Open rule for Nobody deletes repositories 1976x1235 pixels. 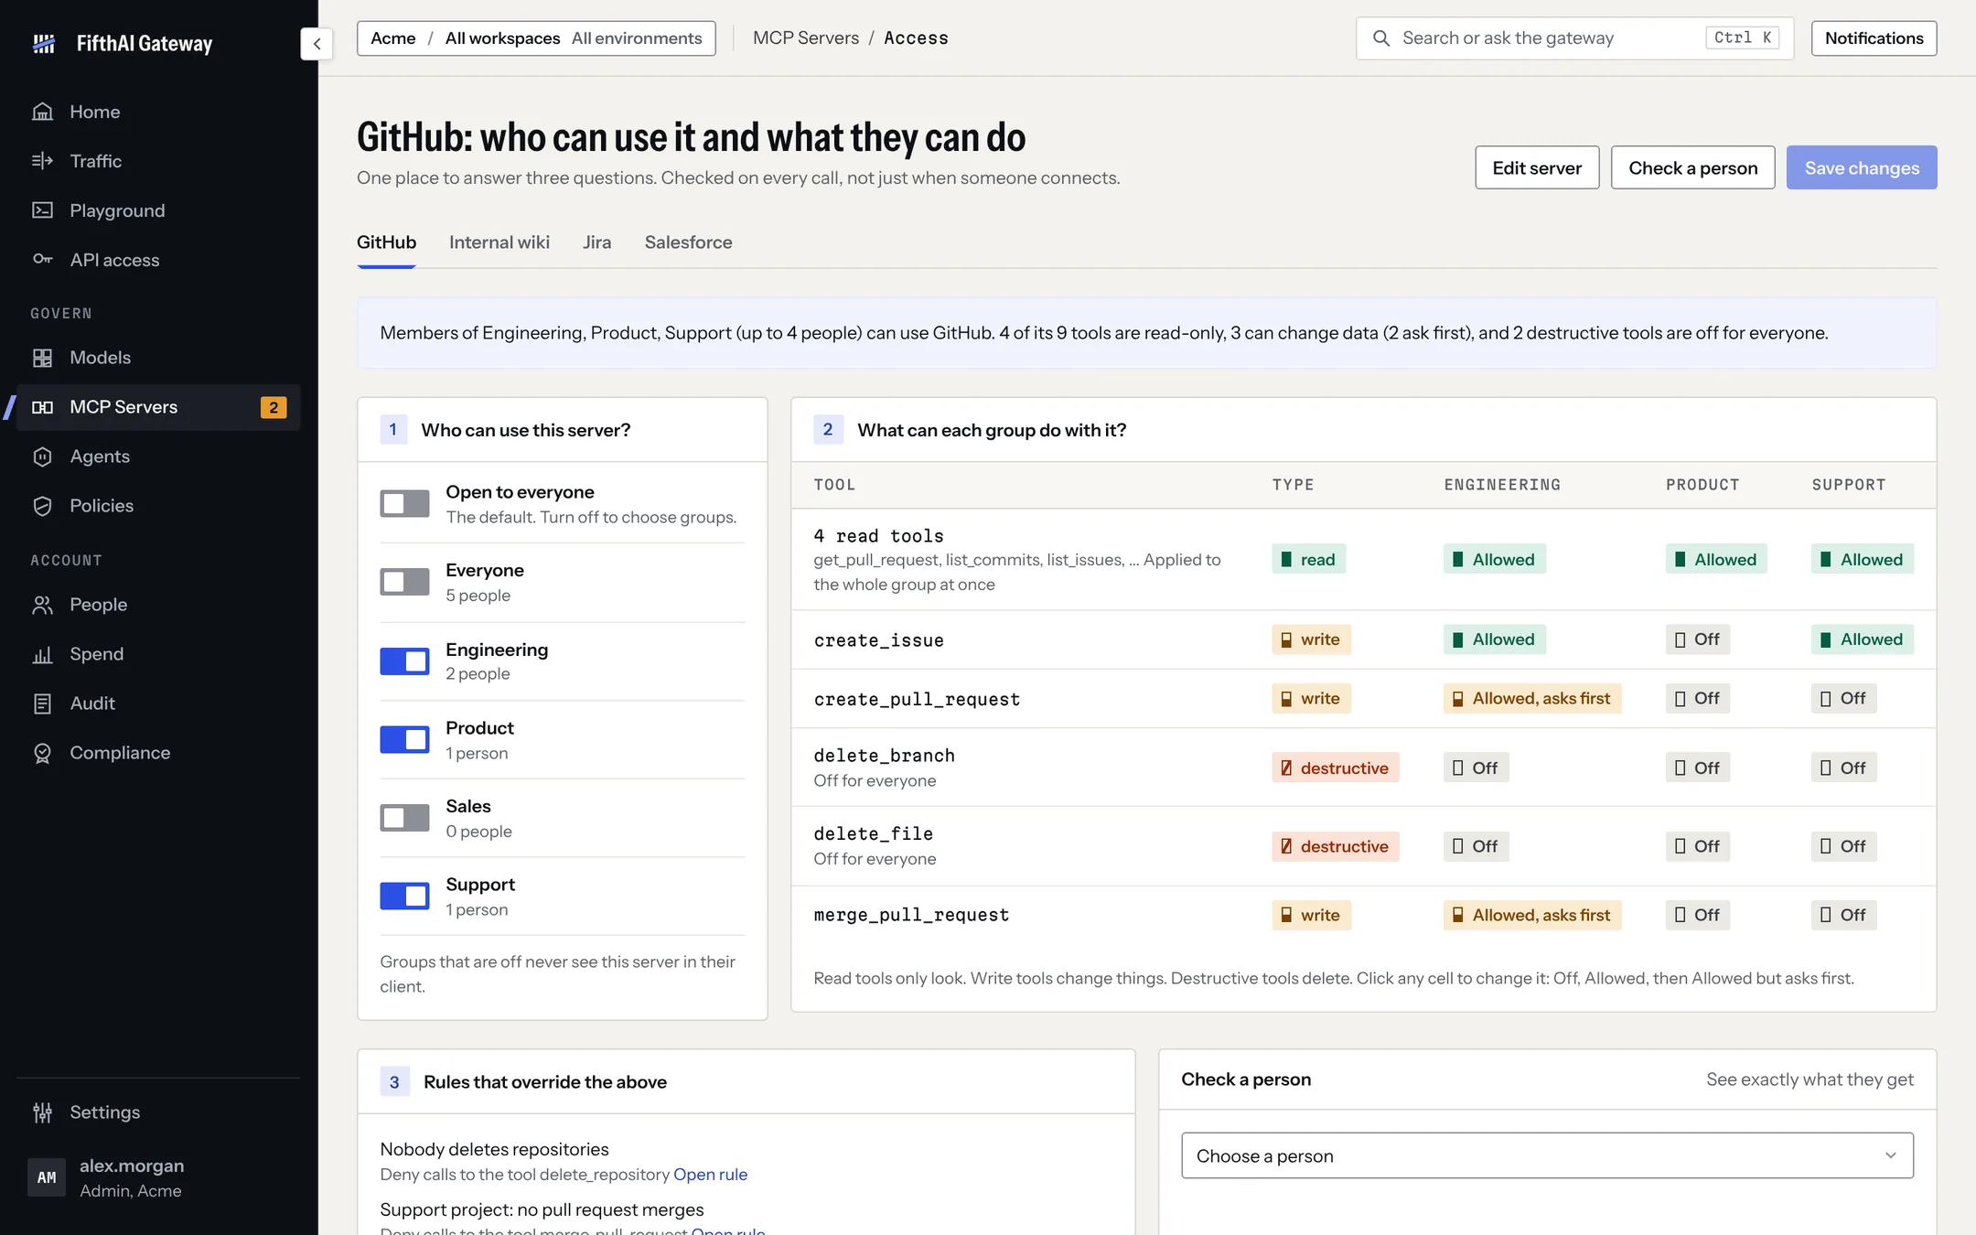coord(710,1175)
